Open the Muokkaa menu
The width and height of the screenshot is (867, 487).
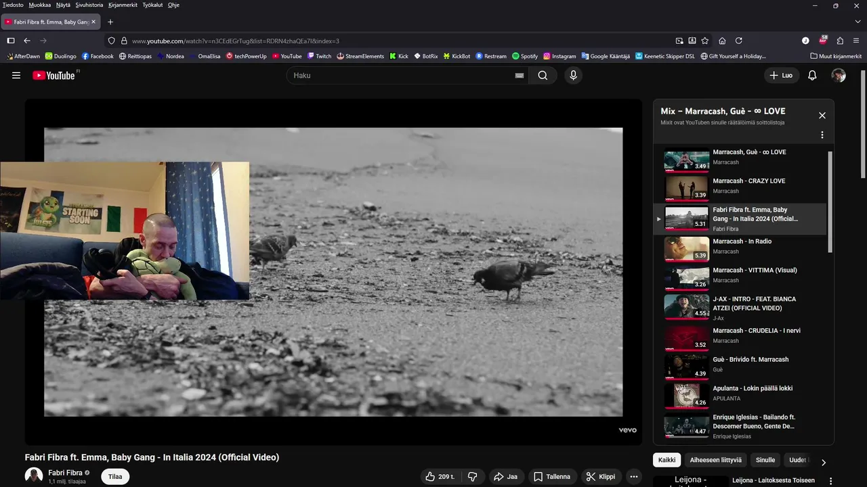pyautogui.click(x=40, y=5)
